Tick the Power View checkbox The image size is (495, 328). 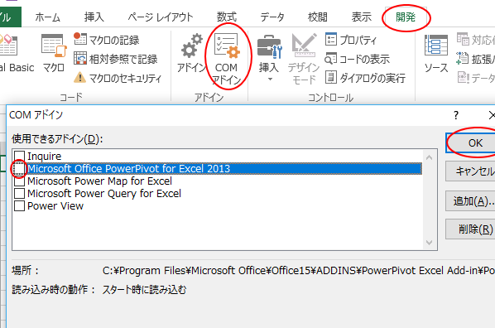point(19,206)
